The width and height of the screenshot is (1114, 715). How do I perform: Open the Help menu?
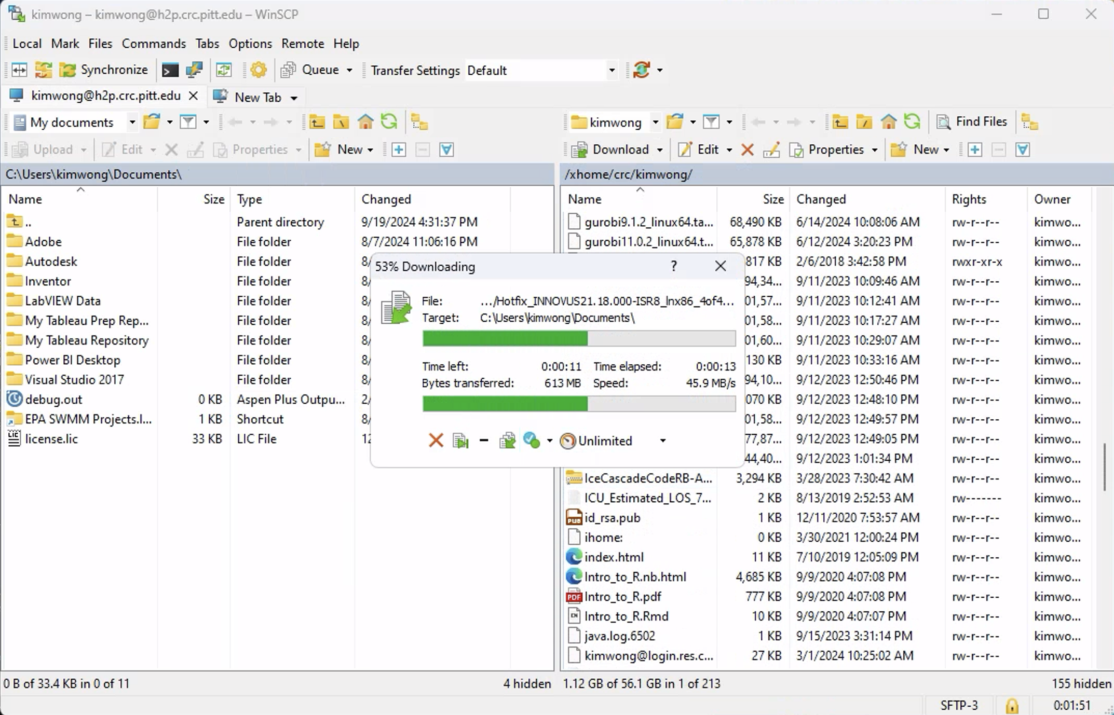[x=346, y=44]
